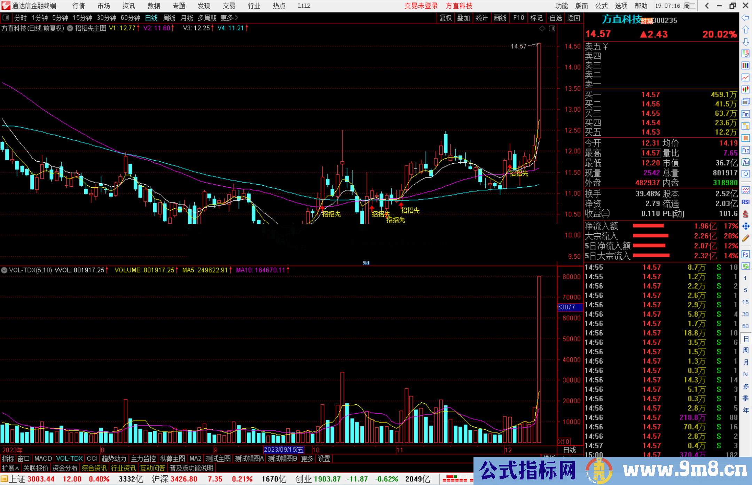
Task: Toggle the panel icon left of 分时
Action: (6, 17)
